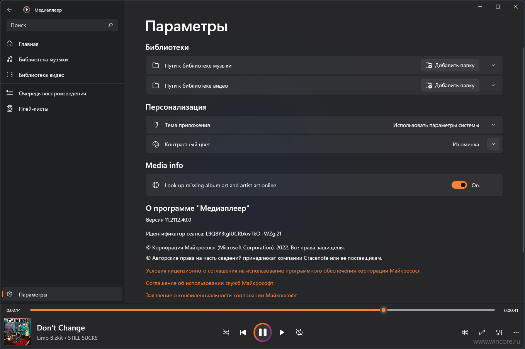Image resolution: width=525 pixels, height=349 pixels.
Task: Expand video library paths chevron
Action: coord(493,85)
